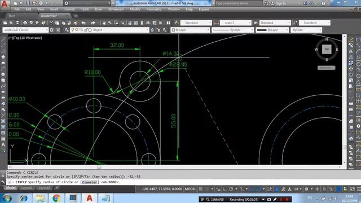361x203 pixels.
Task: Click the Help question mark icon
Action: point(168,23)
